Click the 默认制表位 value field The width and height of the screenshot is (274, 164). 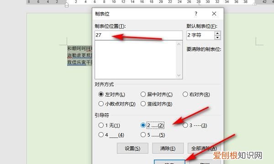click(x=200, y=35)
